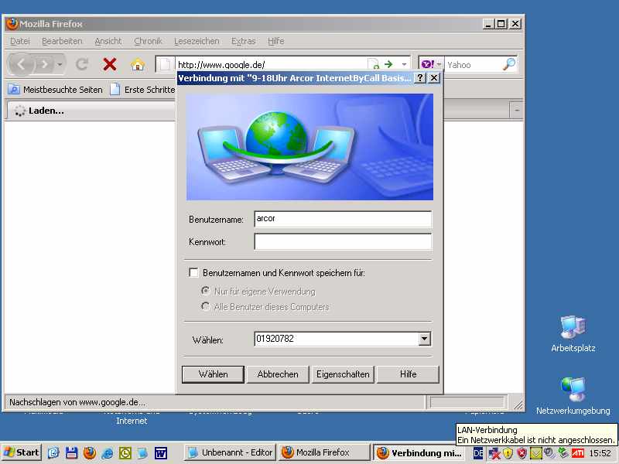This screenshot has width=619, height=464.
Task: Open the Hilfe menu in Firefox
Action: pyautogui.click(x=275, y=41)
